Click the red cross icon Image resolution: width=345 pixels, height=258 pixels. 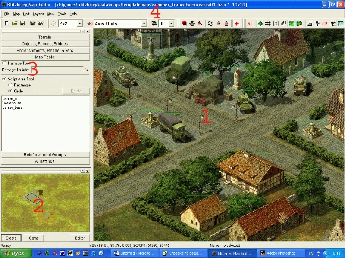(x=236, y=23)
